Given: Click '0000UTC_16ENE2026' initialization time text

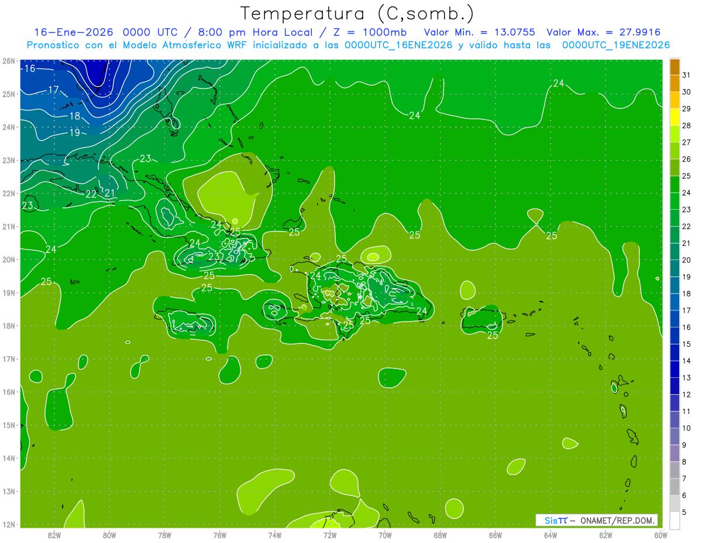Looking at the screenshot, I should pyautogui.click(x=398, y=45).
